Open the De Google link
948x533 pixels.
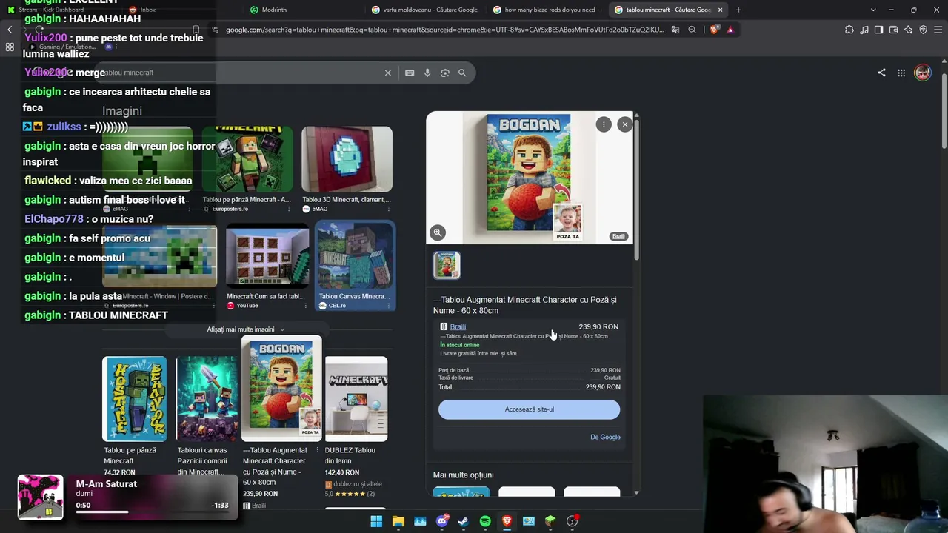pyautogui.click(x=605, y=437)
